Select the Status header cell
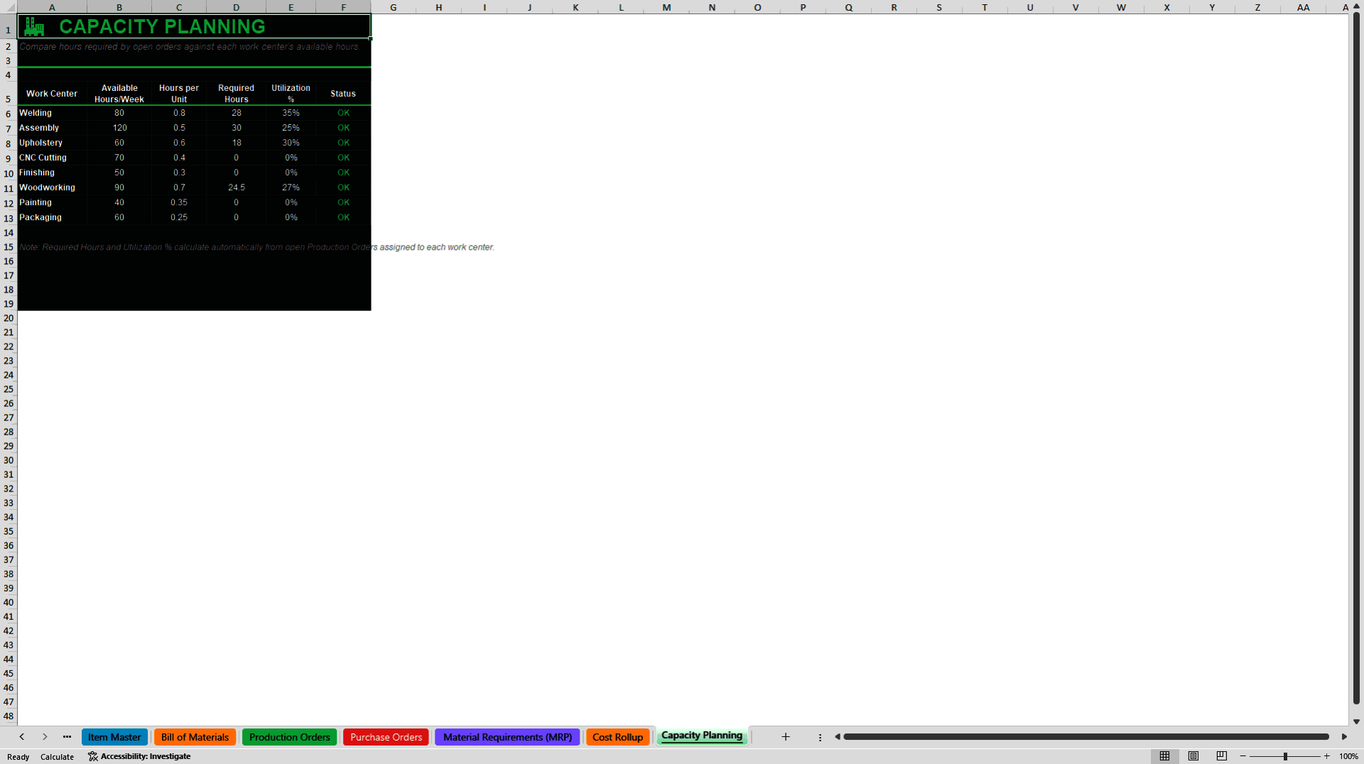Image resolution: width=1364 pixels, height=764 pixels. (343, 94)
